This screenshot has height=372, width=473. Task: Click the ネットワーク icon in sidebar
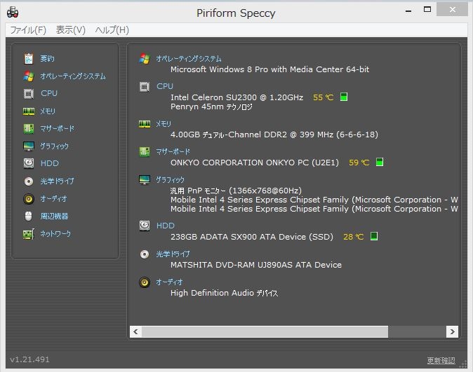pos(28,234)
